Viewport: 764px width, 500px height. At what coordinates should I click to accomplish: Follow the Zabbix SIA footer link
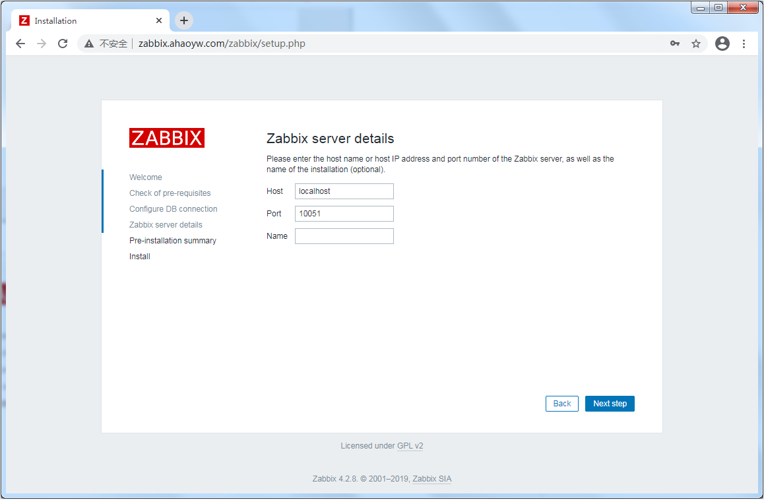pos(432,479)
